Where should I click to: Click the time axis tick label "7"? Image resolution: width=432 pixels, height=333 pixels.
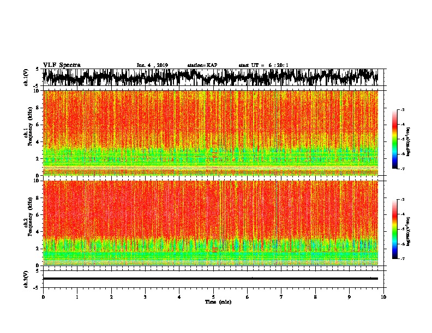tap(281, 297)
